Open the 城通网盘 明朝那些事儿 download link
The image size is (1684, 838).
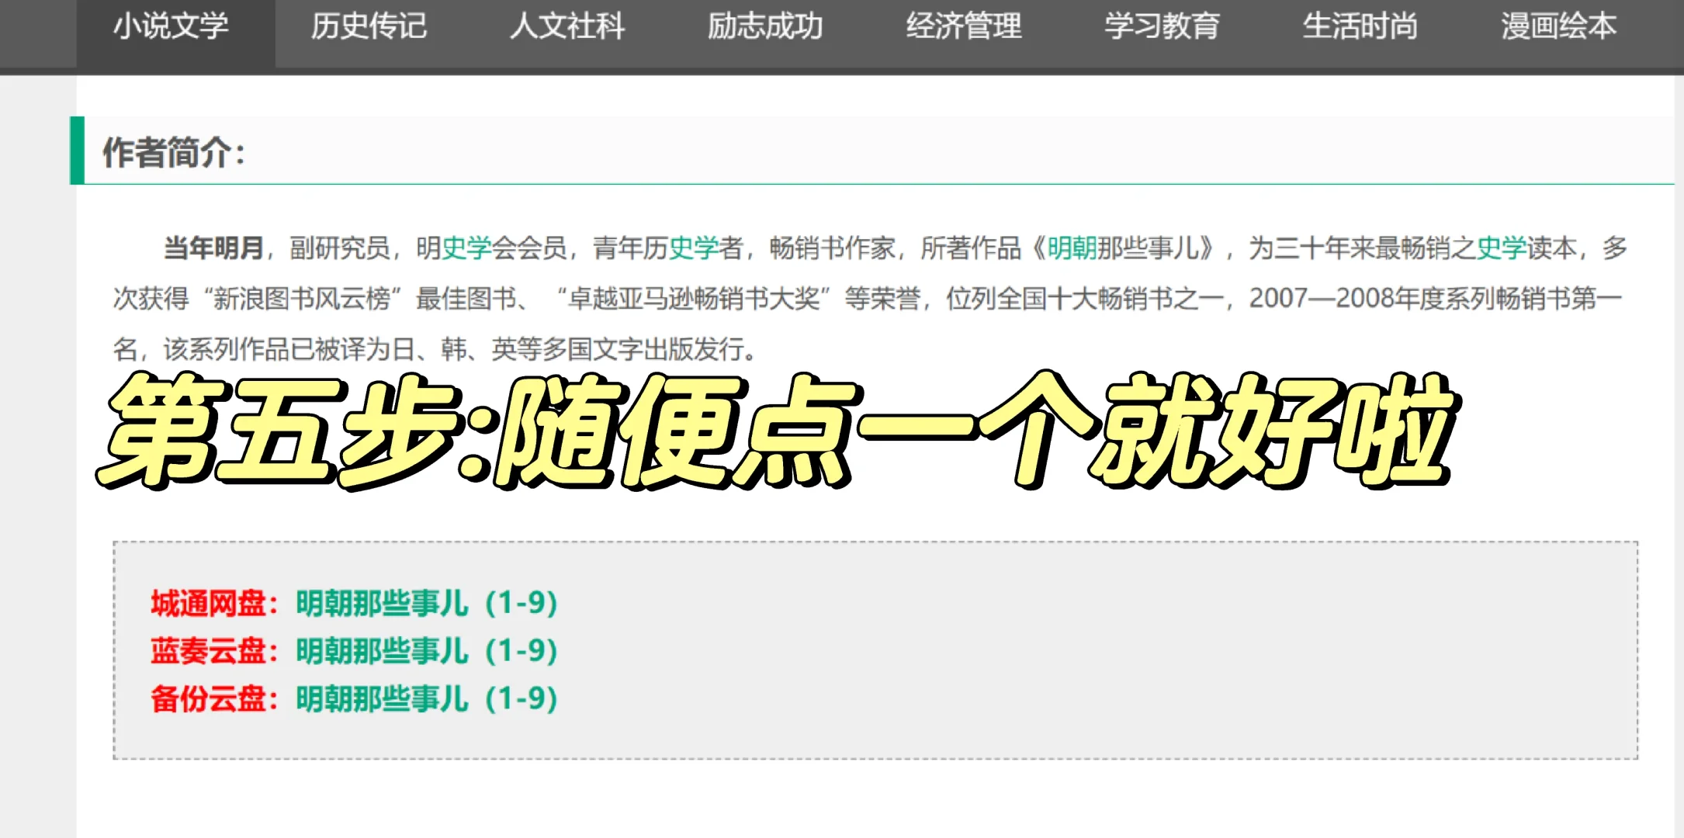pyautogui.click(x=427, y=603)
